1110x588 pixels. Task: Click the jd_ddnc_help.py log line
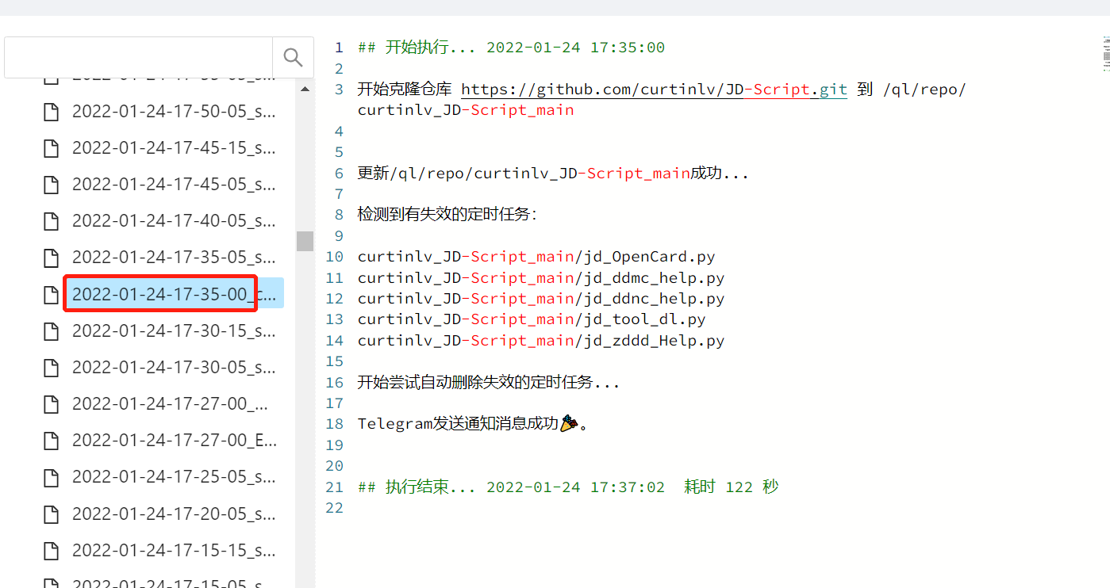tap(541, 299)
